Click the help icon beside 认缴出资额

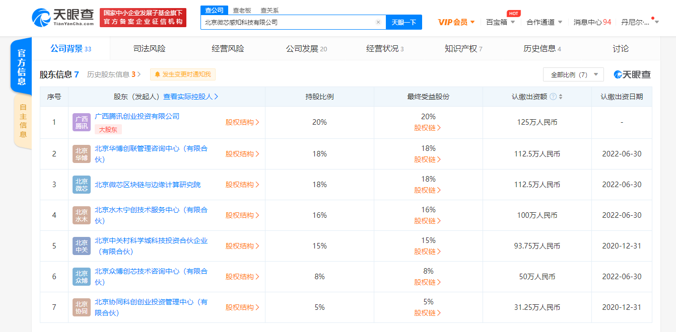point(553,96)
